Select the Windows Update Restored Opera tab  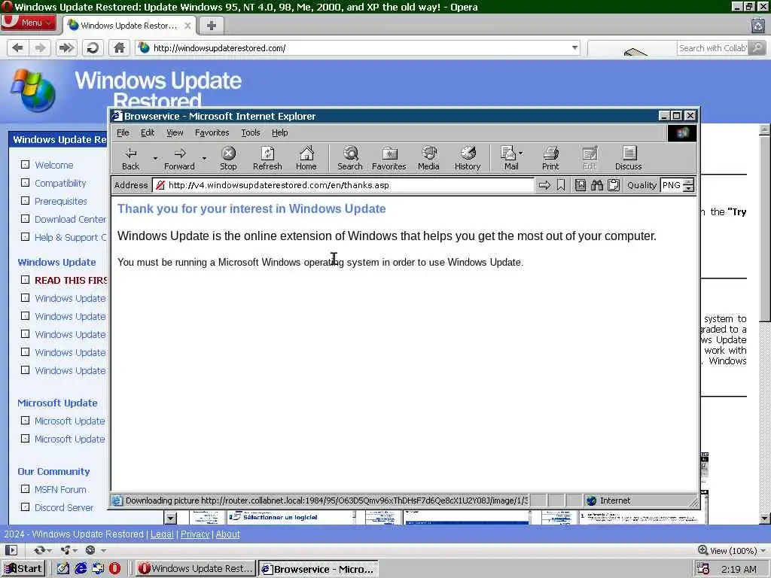pos(130,25)
